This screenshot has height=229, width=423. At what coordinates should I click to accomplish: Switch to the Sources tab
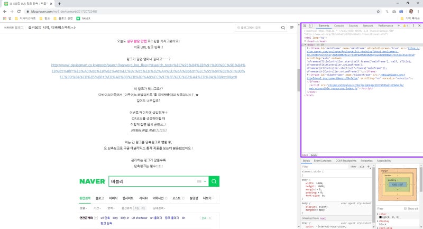tap(353, 25)
